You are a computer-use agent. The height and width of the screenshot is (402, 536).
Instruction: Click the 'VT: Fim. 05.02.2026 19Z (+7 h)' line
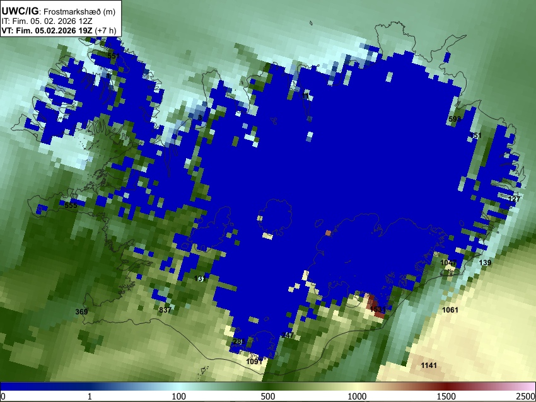point(59,30)
